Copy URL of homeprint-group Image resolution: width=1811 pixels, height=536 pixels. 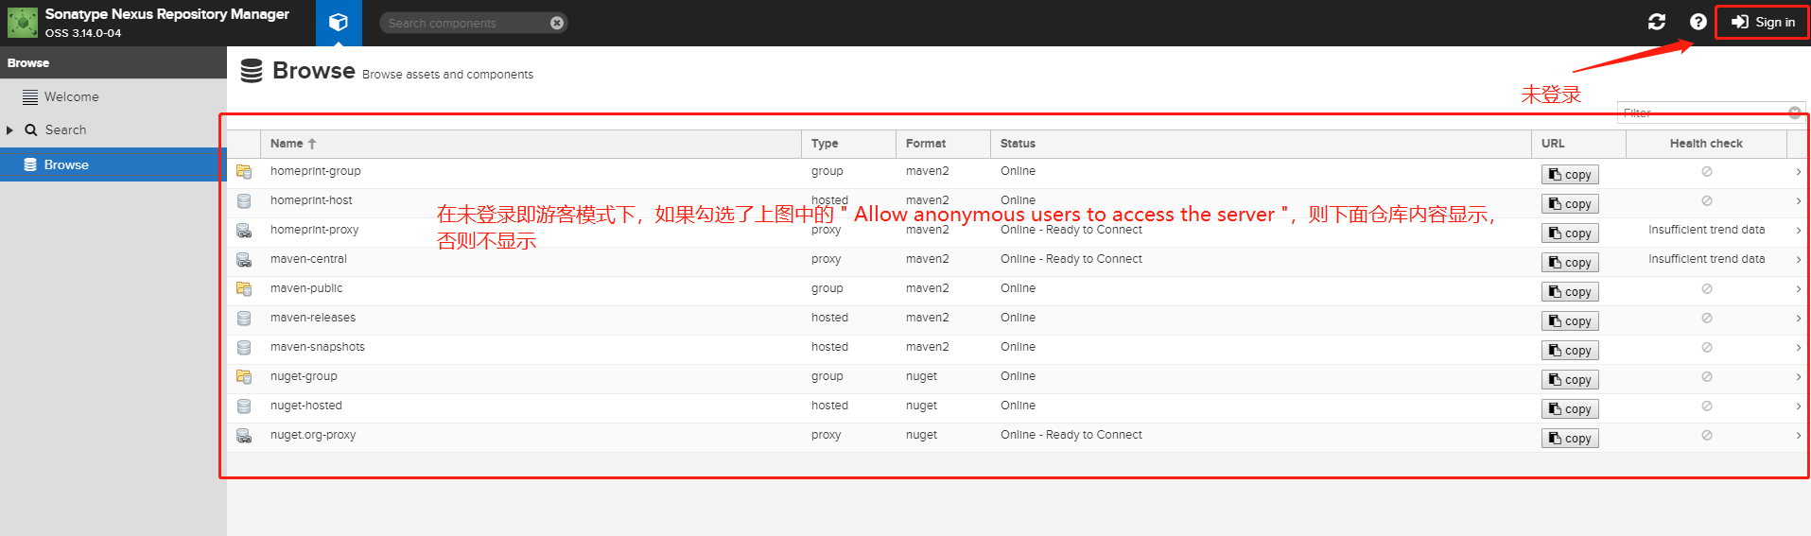(x=1570, y=175)
